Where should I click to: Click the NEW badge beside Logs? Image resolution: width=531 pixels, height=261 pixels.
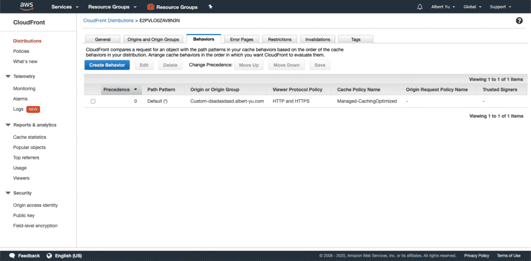pyautogui.click(x=33, y=109)
